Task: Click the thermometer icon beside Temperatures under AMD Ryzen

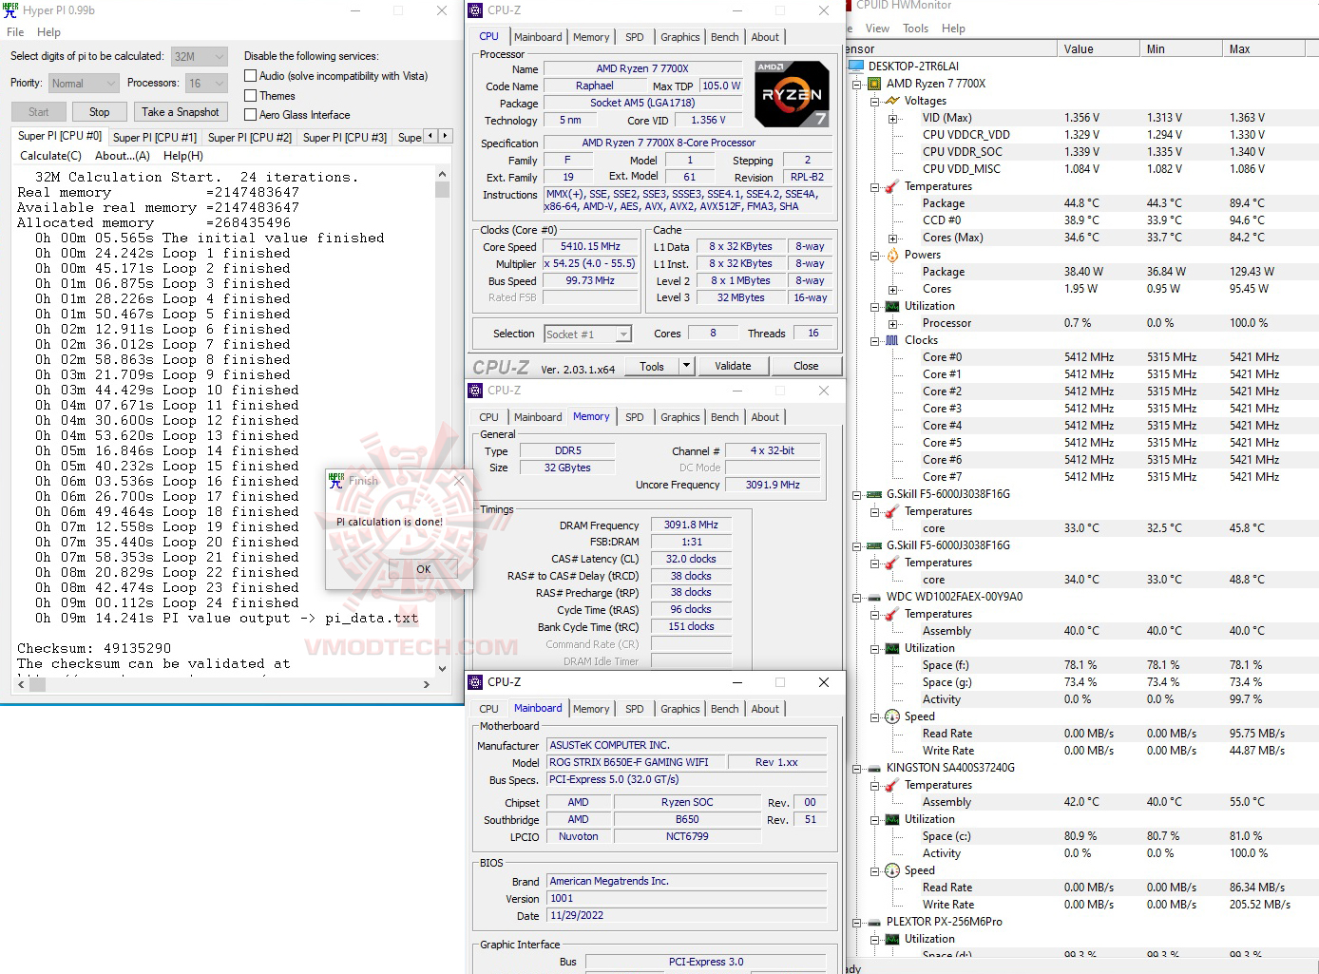Action: (891, 186)
